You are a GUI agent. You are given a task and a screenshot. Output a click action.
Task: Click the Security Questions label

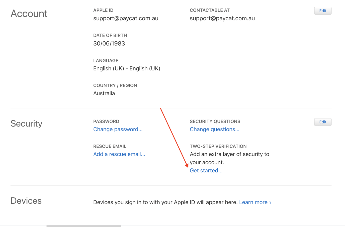coord(215,121)
